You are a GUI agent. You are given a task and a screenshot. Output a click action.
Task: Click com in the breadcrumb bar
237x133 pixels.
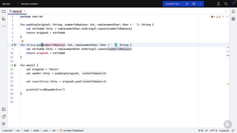(46, 130)
